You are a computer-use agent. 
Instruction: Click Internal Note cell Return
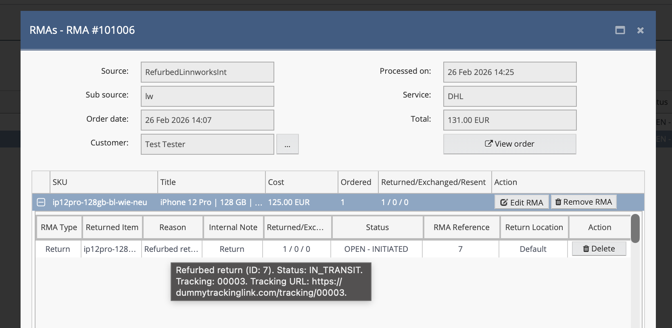tap(232, 249)
